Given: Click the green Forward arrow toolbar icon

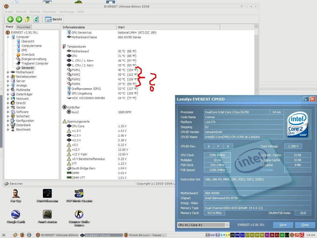Looking at the screenshot, I should (x=19, y=19).
